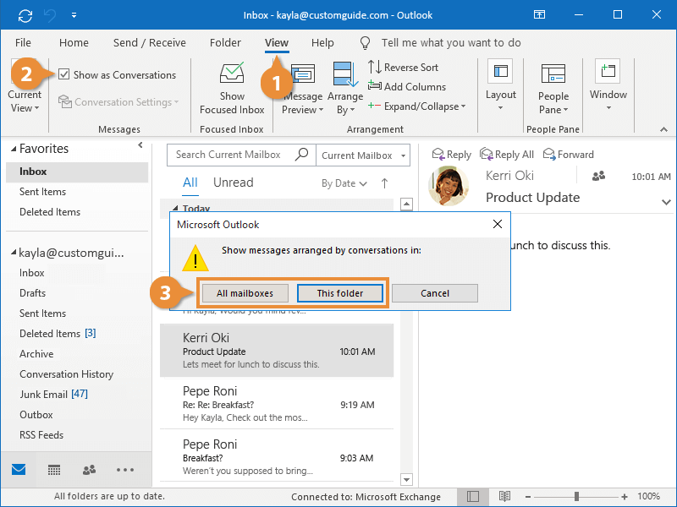677x507 pixels.
Task: Open the Layout ribbon button
Action: click(x=500, y=85)
